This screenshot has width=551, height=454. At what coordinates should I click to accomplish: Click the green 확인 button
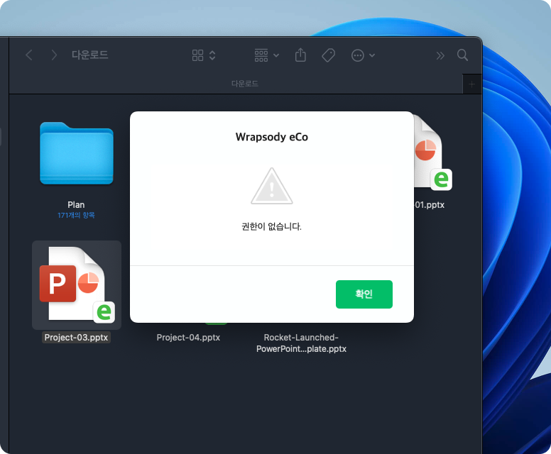(x=364, y=294)
